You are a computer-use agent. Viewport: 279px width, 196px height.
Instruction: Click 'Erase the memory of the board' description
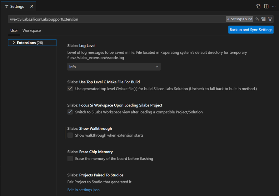point(114,158)
